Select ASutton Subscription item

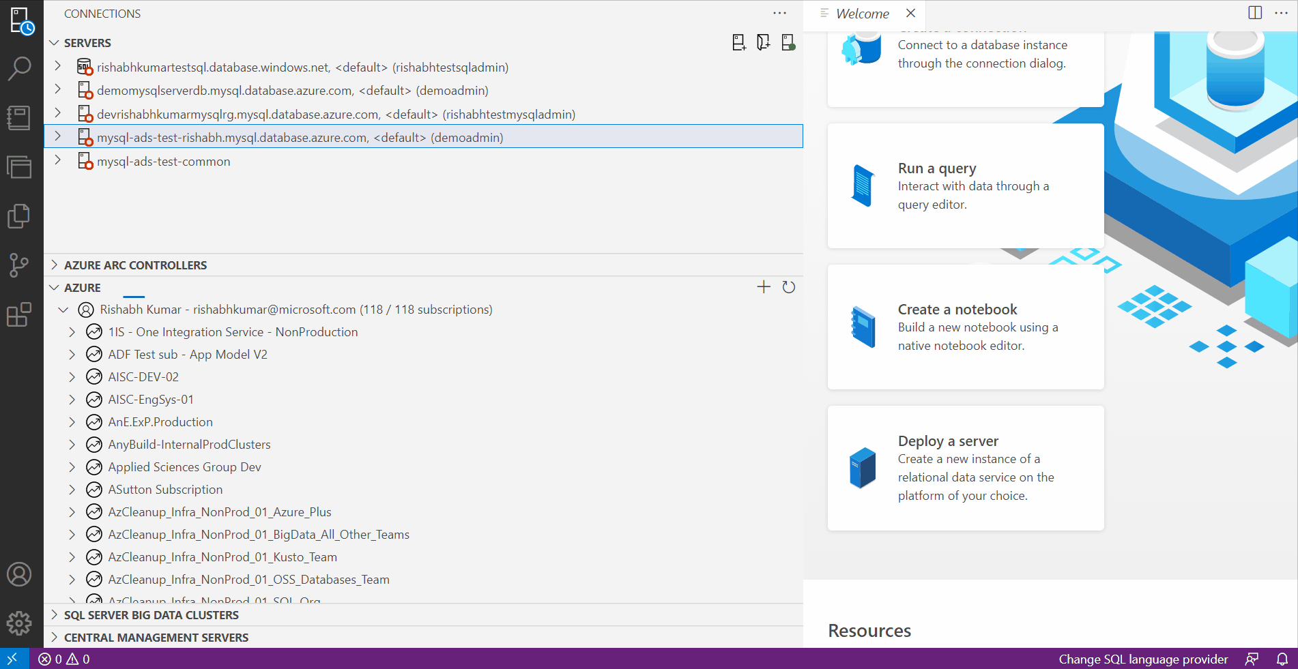click(423, 490)
